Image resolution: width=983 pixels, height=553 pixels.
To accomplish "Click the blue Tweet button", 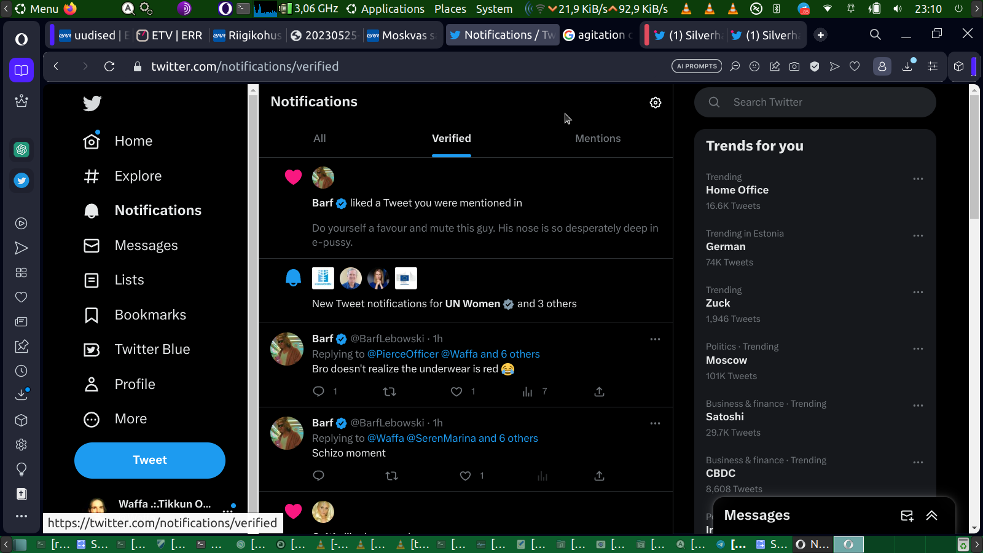I will (x=150, y=460).
